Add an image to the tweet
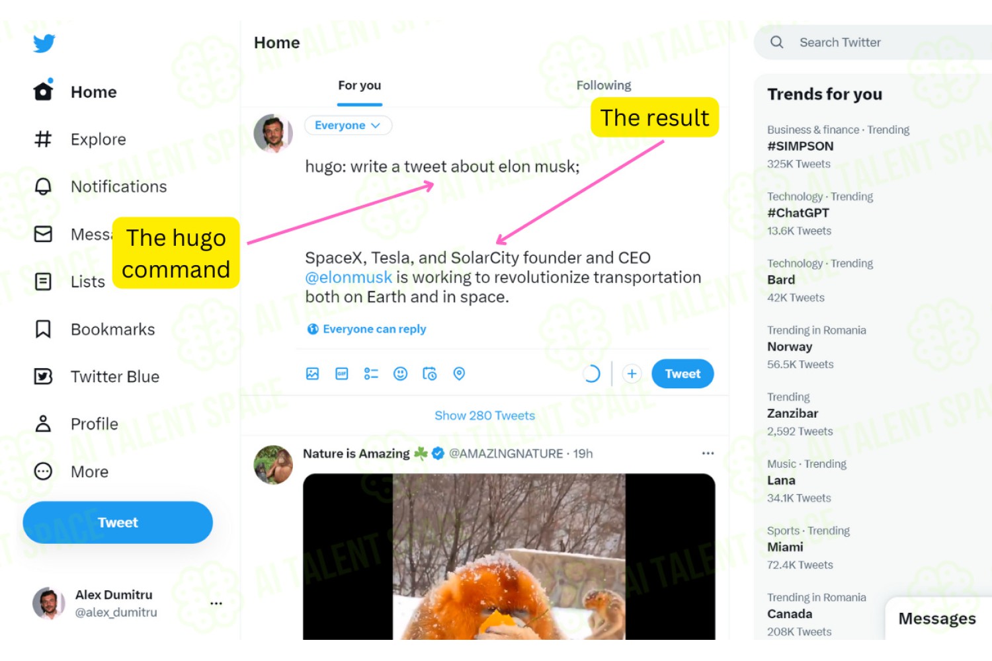This screenshot has height=661, width=992. [x=313, y=373]
